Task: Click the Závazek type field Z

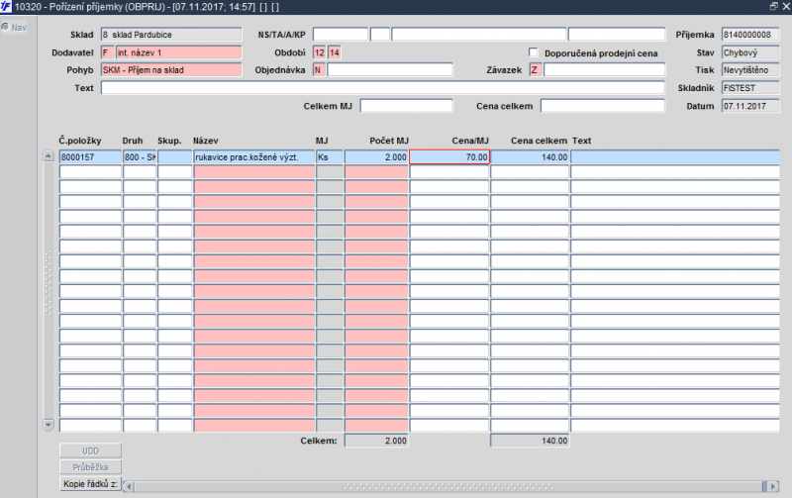Action: click(x=536, y=69)
